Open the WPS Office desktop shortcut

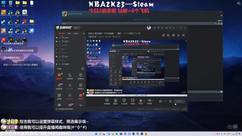pyautogui.click(x=25, y=22)
